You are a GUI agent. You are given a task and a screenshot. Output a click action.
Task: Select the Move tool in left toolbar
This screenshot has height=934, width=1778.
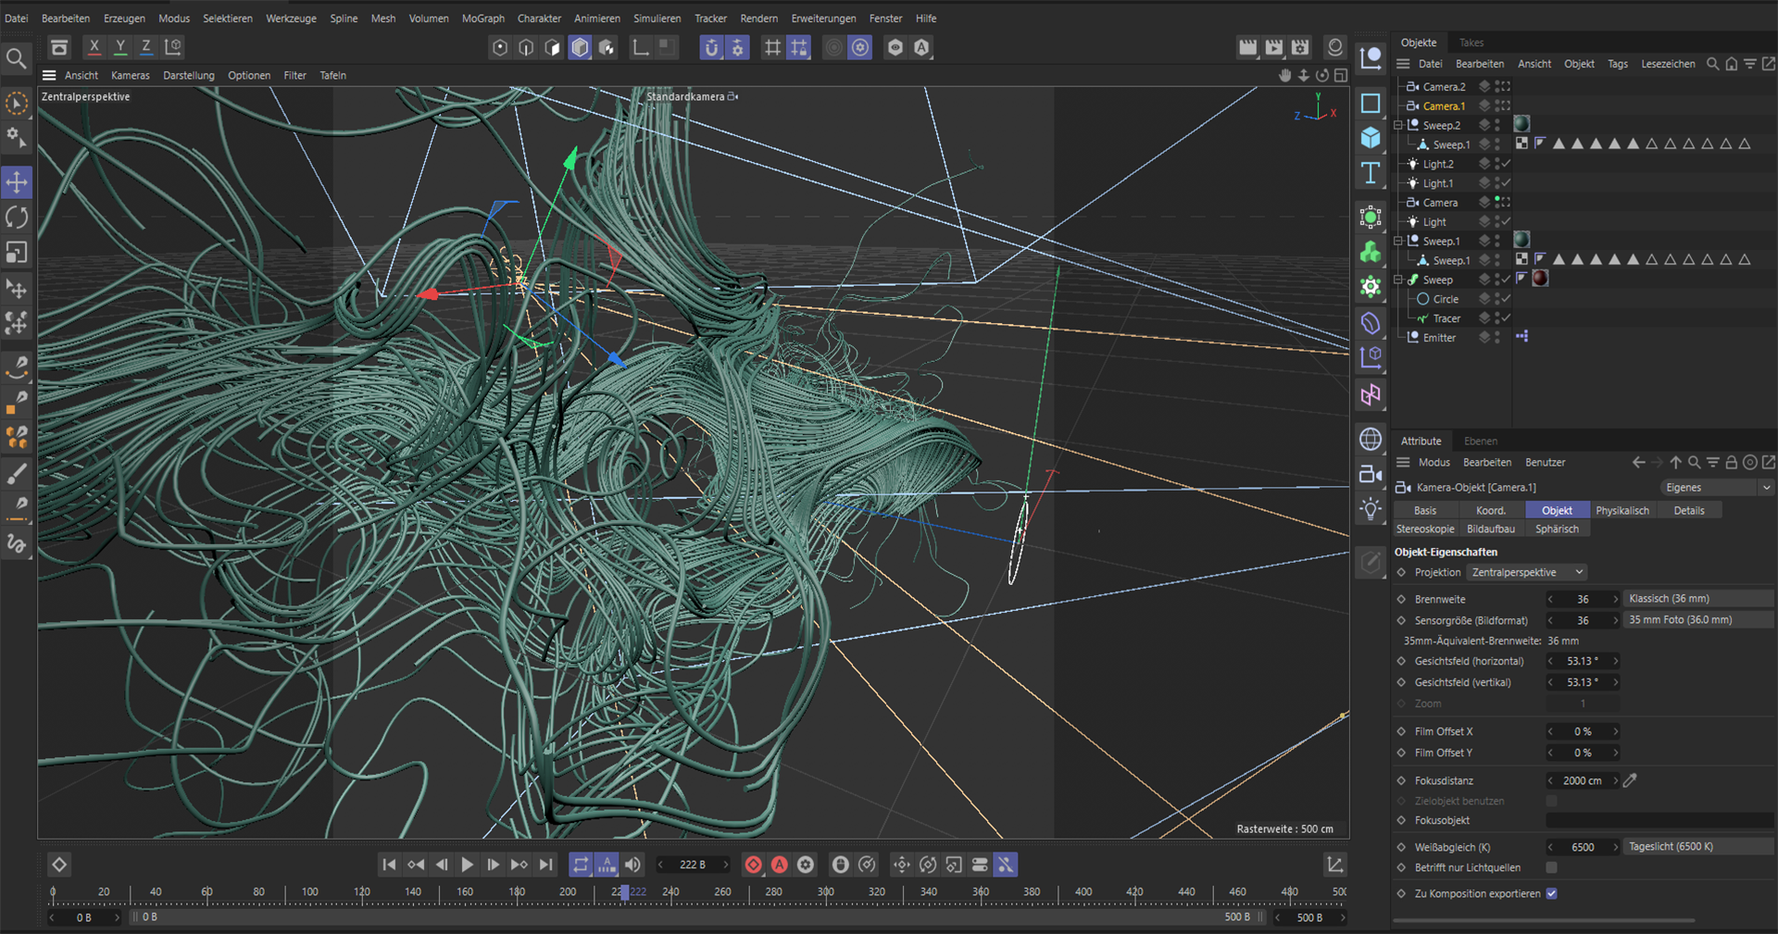click(x=17, y=182)
